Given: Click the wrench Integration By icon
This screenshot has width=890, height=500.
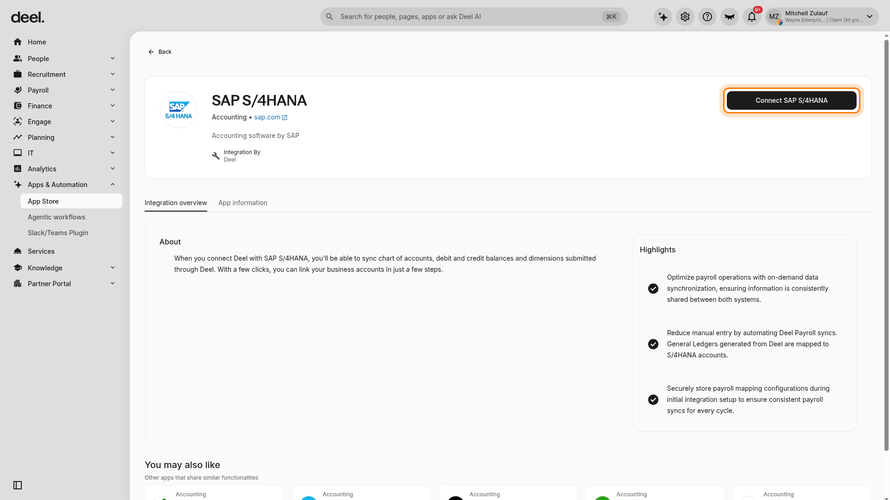Looking at the screenshot, I should (x=216, y=156).
